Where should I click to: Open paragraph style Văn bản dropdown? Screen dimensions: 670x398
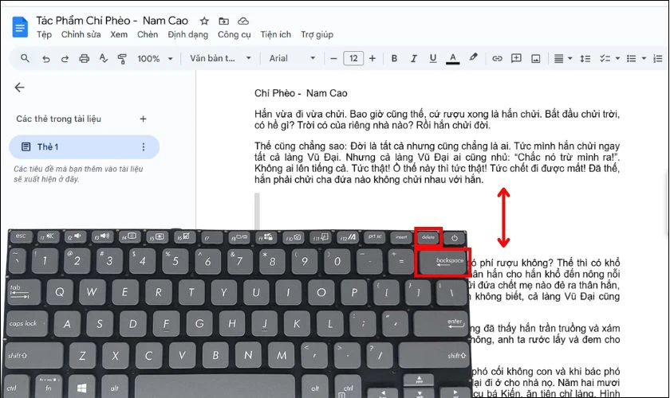pyautogui.click(x=220, y=58)
